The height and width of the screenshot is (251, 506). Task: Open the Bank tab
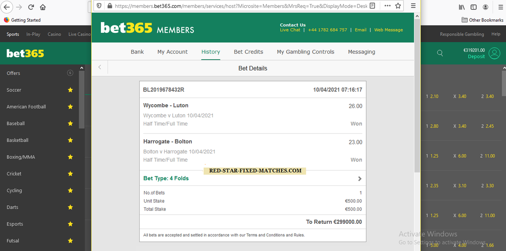pos(137,52)
